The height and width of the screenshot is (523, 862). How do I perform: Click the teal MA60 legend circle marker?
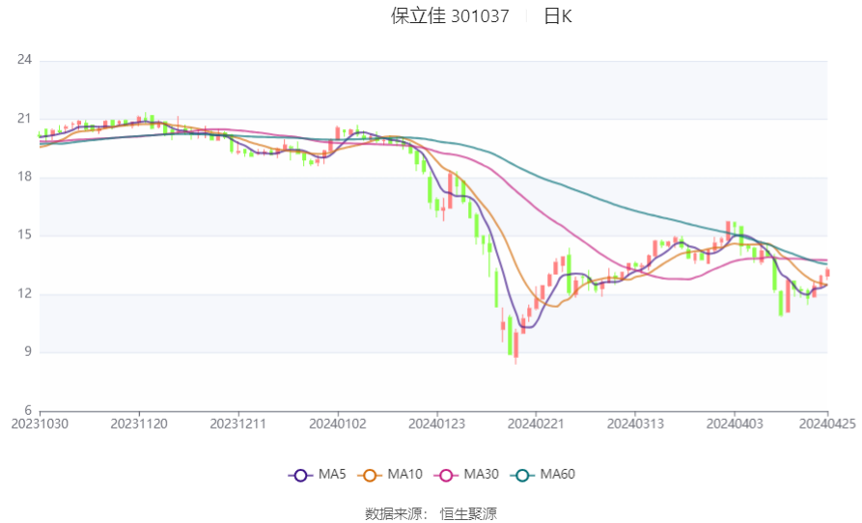click(x=521, y=475)
